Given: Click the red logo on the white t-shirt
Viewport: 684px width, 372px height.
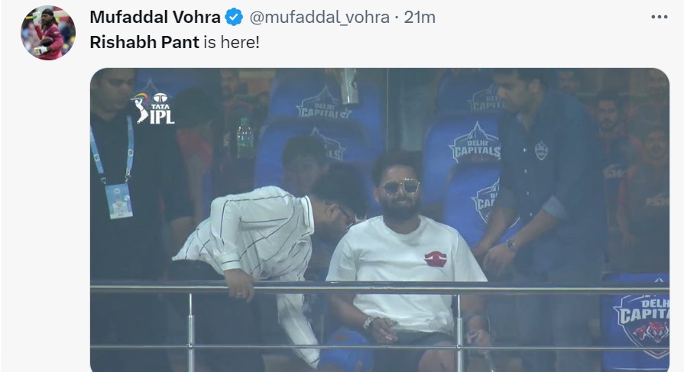Looking at the screenshot, I should [435, 259].
